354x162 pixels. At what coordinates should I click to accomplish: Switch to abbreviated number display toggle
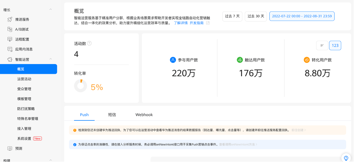(x=322, y=46)
